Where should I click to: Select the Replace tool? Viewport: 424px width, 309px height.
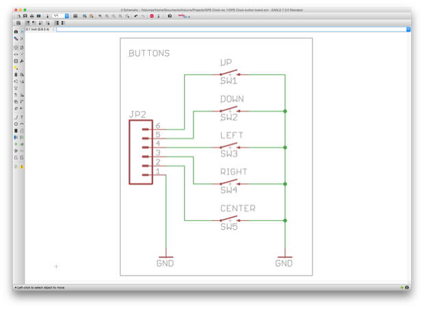22,81
